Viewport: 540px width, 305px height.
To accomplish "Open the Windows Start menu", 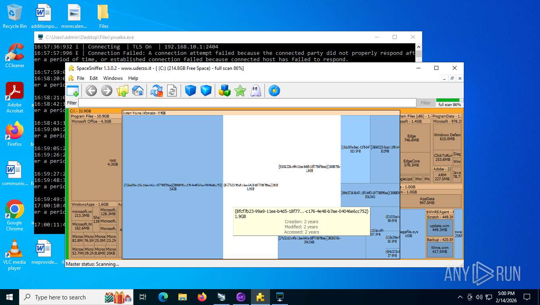I will (x=10, y=297).
